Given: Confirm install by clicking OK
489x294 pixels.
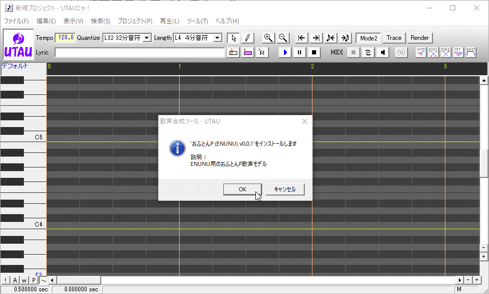Looking at the screenshot, I should 242,189.
